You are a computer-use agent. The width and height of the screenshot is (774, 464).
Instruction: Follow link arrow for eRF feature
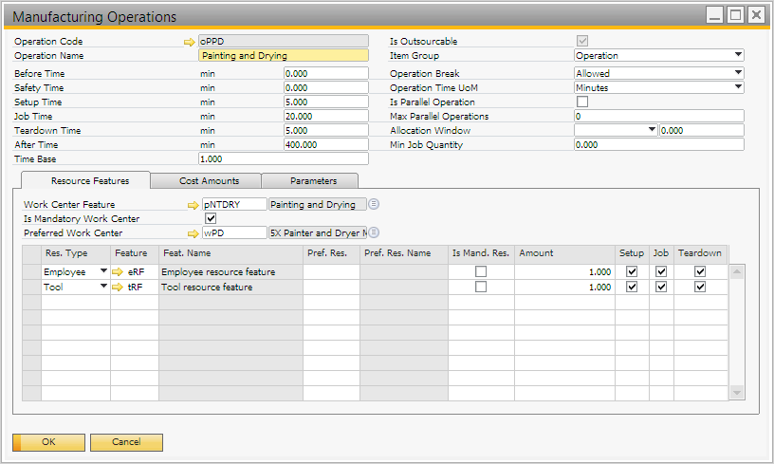tap(118, 272)
